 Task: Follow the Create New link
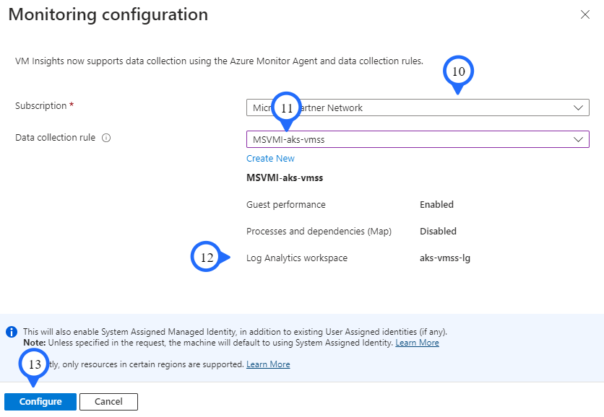click(x=270, y=159)
